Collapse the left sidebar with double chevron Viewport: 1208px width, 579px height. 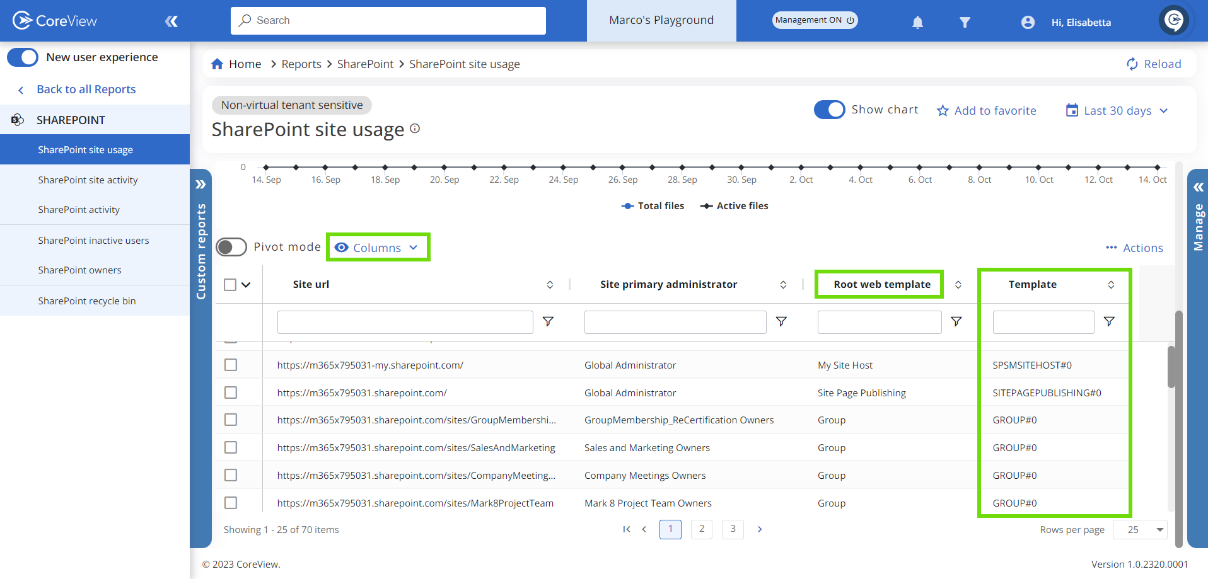[171, 21]
